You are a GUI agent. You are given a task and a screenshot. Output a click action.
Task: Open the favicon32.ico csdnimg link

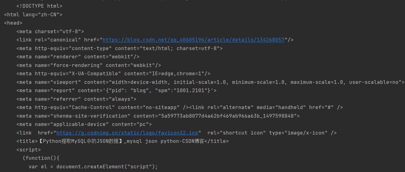tap(127, 133)
